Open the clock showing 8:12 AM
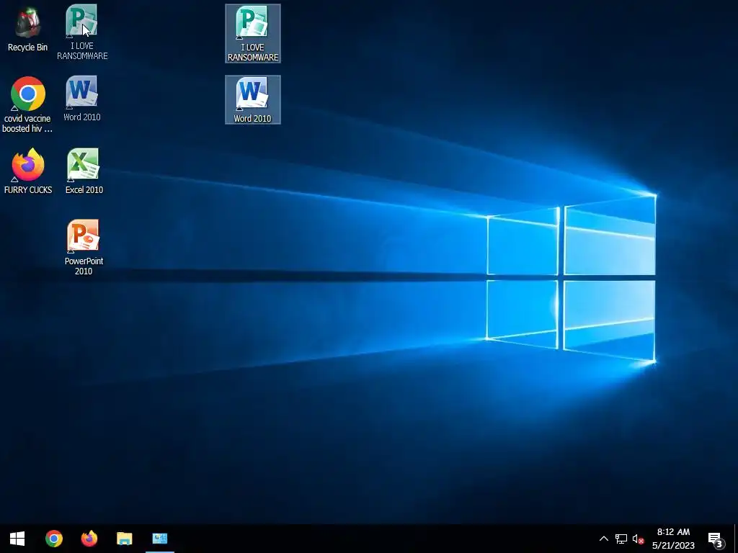Viewport: 738px width, 553px height. [x=673, y=539]
